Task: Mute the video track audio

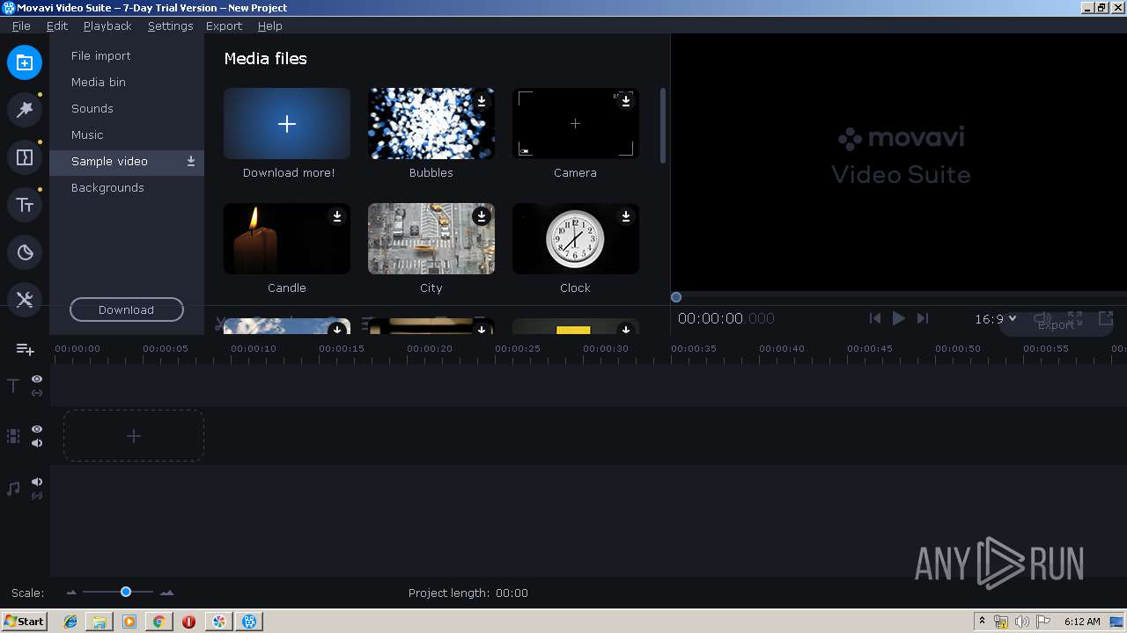Action: (37, 443)
